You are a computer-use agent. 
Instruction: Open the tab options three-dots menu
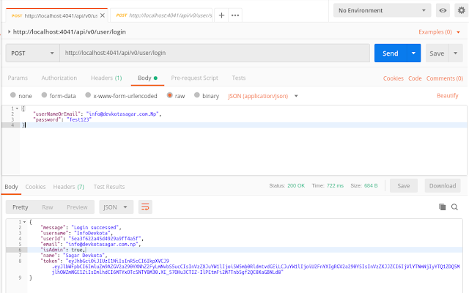click(x=235, y=15)
